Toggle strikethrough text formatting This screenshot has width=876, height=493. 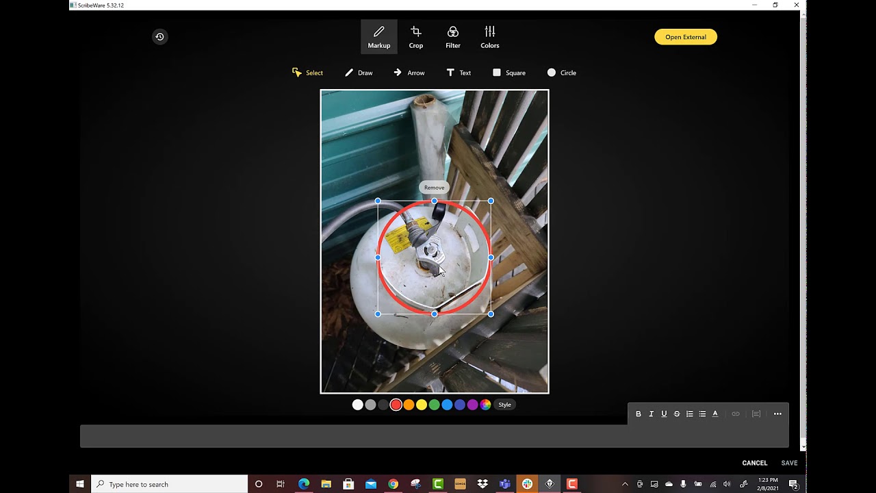pyautogui.click(x=677, y=414)
